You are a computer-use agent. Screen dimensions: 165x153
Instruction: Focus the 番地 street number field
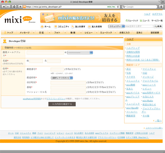(68, 87)
